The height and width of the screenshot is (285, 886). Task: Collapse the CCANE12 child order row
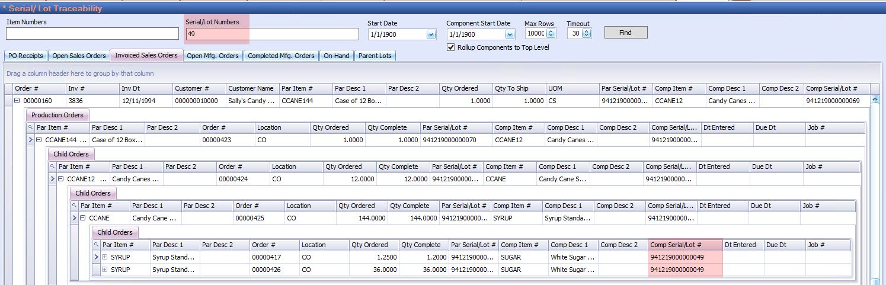61,179
